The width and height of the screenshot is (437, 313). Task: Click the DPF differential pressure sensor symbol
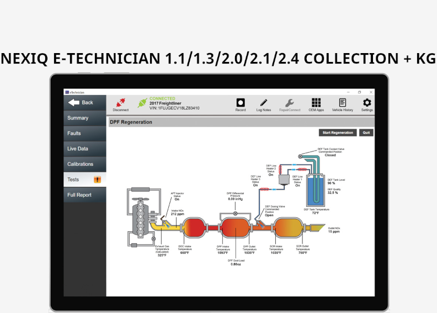235,213
